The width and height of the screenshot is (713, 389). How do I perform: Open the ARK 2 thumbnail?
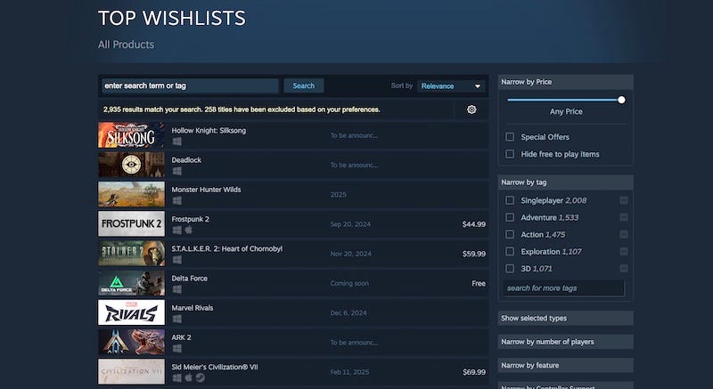(x=131, y=342)
